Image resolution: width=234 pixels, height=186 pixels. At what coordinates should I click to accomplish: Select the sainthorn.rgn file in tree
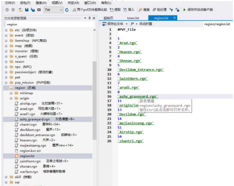(x=30, y=161)
